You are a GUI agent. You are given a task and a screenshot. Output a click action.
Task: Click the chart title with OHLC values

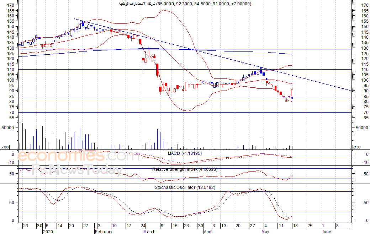[x=185, y=4]
